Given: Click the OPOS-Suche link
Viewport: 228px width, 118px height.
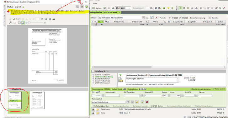Looking at the screenshot, I should click(157, 106).
